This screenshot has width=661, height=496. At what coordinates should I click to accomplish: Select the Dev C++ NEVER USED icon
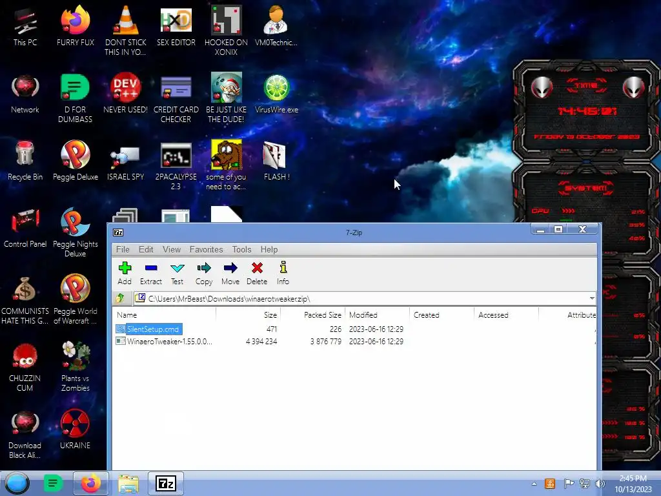pos(126,94)
